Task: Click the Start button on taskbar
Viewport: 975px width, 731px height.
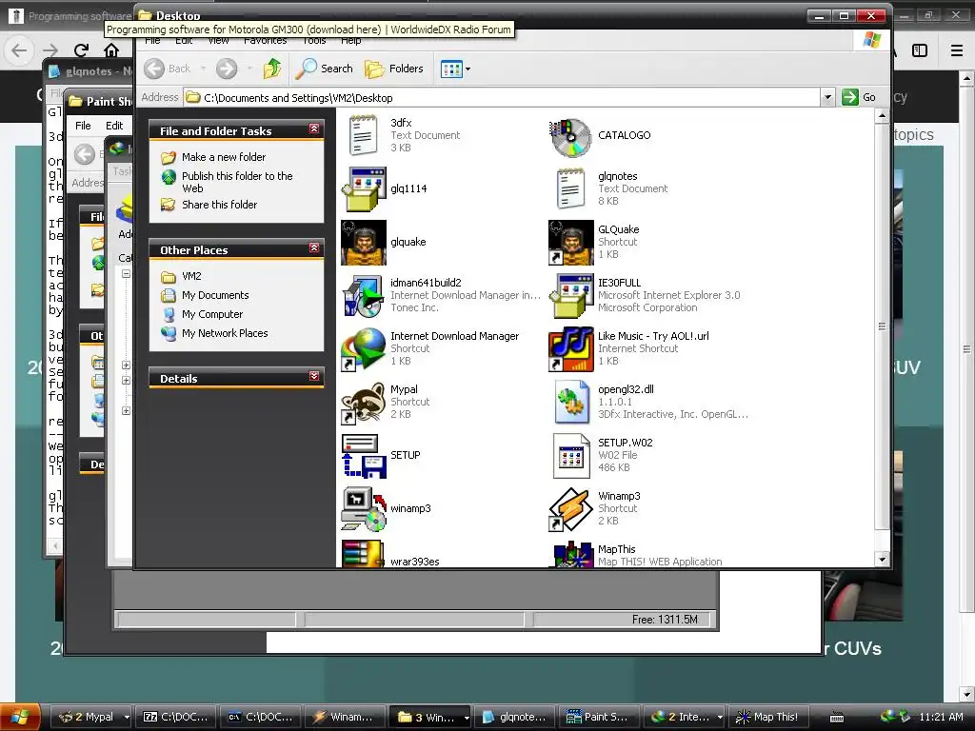Action: point(20,717)
